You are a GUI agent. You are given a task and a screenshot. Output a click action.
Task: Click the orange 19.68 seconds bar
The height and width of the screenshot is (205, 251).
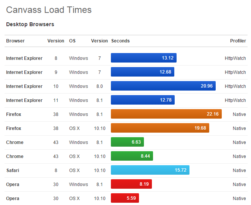click(x=160, y=128)
